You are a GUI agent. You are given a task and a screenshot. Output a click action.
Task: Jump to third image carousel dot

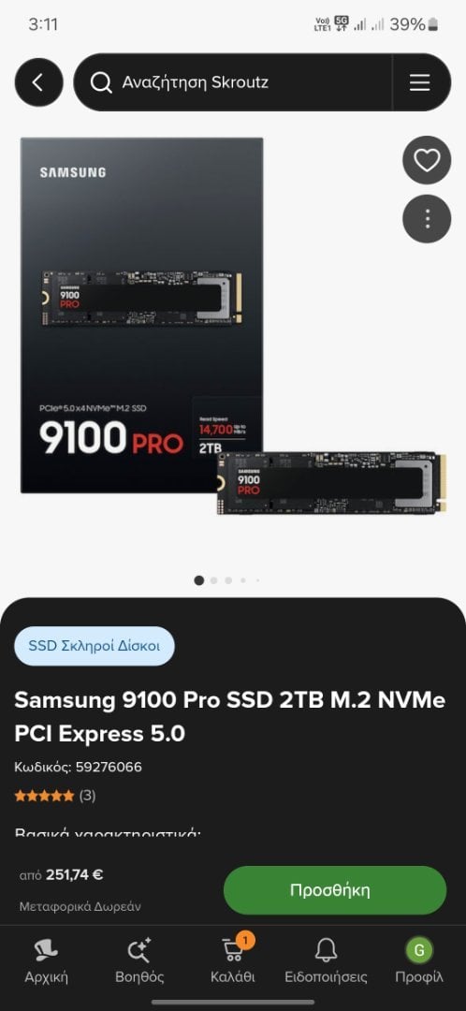229,580
